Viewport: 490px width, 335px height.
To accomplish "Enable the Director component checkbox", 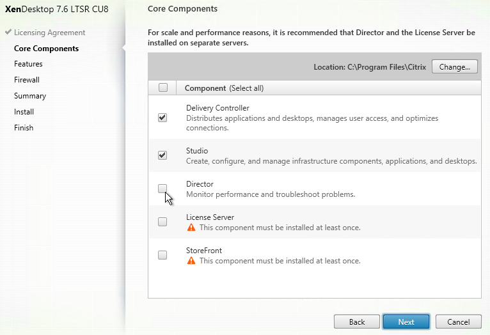I will point(162,189).
